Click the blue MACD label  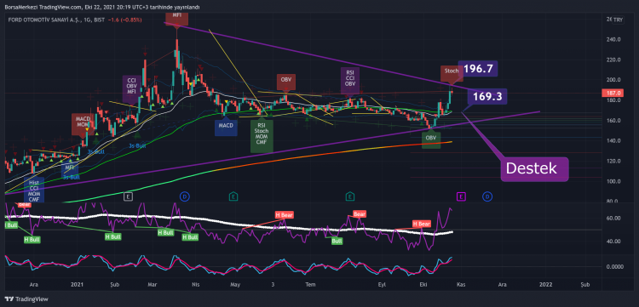[226, 126]
